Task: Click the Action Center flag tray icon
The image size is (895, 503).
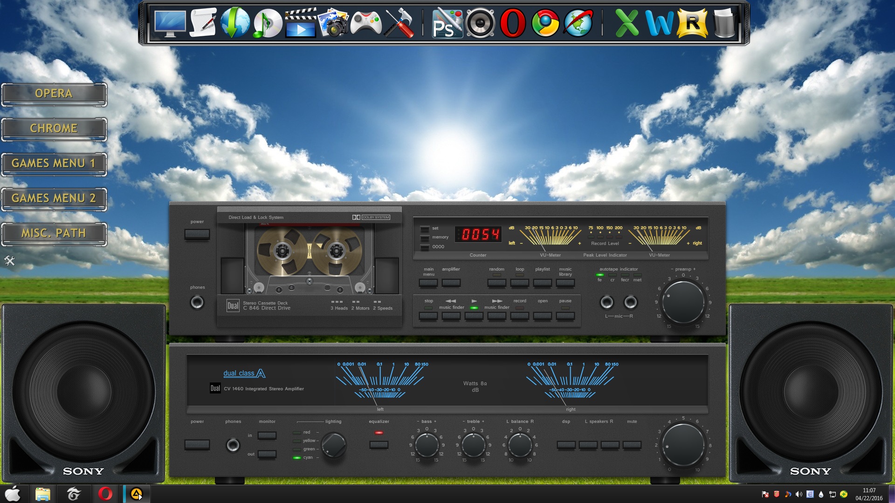Action: (x=765, y=494)
